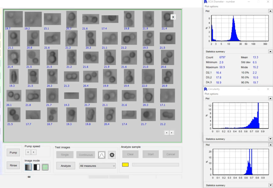
Task: Select the particle thumbnail labeled 20.9
Action: click(x=168, y=76)
